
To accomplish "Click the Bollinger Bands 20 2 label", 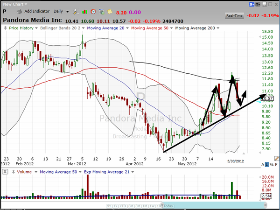I will [60, 28].
